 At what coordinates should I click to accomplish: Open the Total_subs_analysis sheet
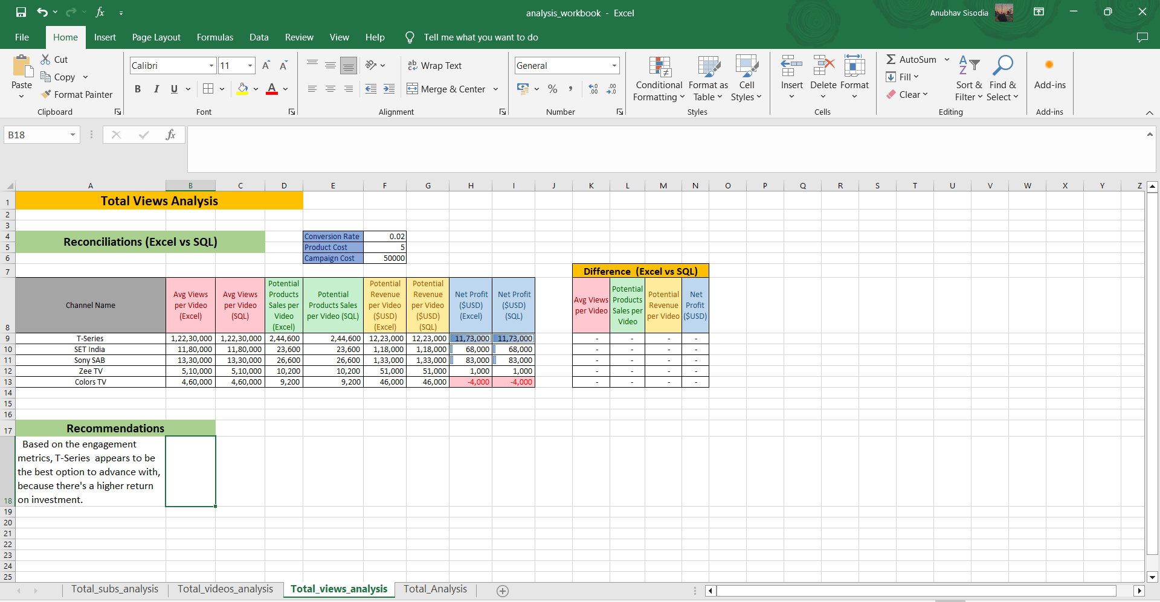(x=115, y=589)
